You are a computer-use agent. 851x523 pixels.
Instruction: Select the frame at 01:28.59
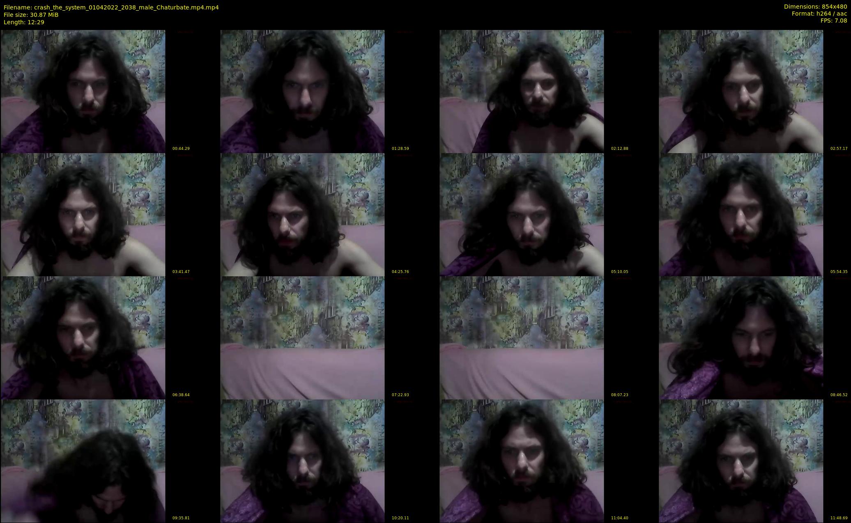[x=302, y=91]
